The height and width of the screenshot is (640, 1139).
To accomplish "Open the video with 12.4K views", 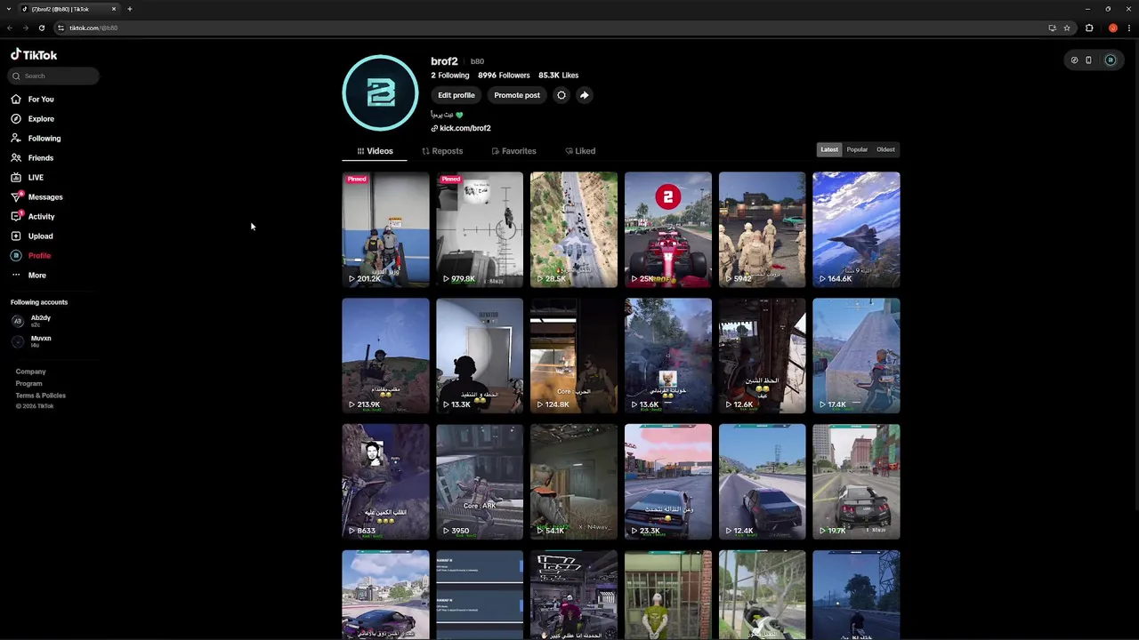I will pyautogui.click(x=763, y=482).
